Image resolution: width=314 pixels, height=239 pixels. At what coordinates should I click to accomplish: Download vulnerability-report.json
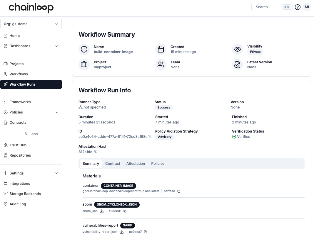(121, 232)
